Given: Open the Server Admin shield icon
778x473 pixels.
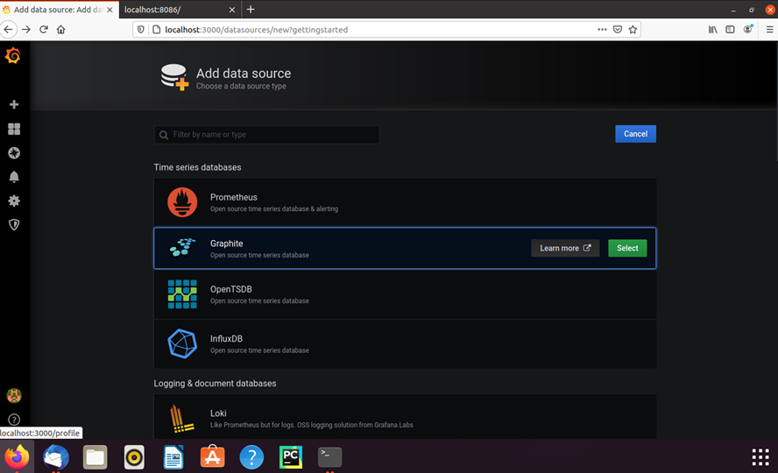Looking at the screenshot, I should (14, 224).
